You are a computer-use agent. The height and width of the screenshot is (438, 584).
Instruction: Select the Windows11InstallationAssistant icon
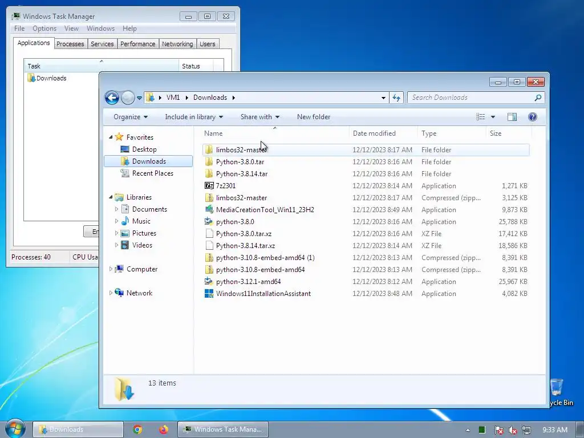click(209, 294)
